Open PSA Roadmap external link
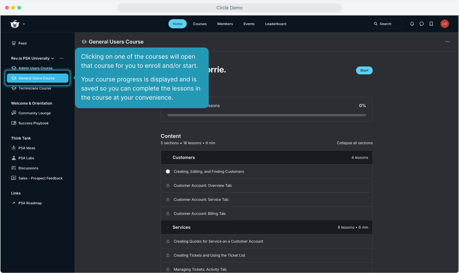The height and width of the screenshot is (273, 459). pos(30,203)
